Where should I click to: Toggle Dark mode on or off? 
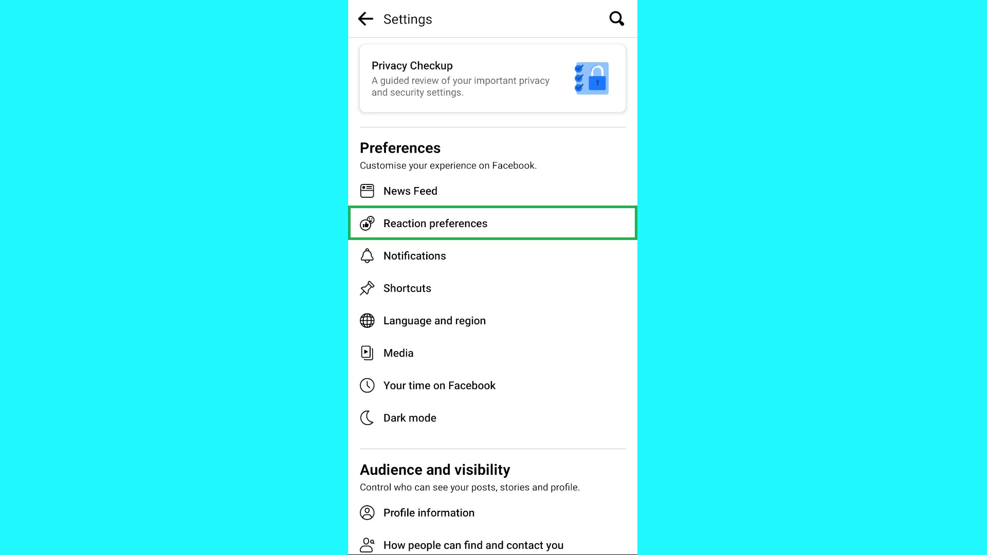click(x=493, y=417)
